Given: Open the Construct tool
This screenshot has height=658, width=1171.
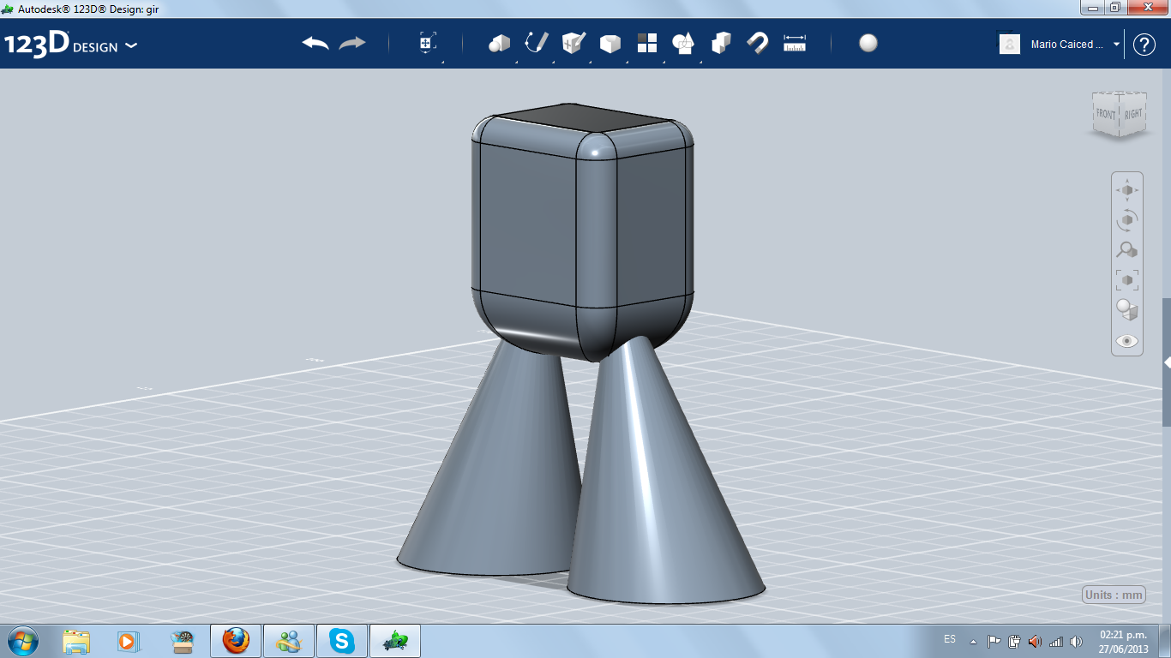Looking at the screenshot, I should pyautogui.click(x=573, y=43).
